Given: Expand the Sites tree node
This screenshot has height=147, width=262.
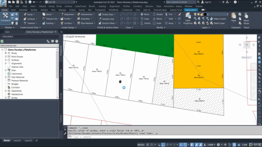Looking at the screenshot, I should point(6,70).
